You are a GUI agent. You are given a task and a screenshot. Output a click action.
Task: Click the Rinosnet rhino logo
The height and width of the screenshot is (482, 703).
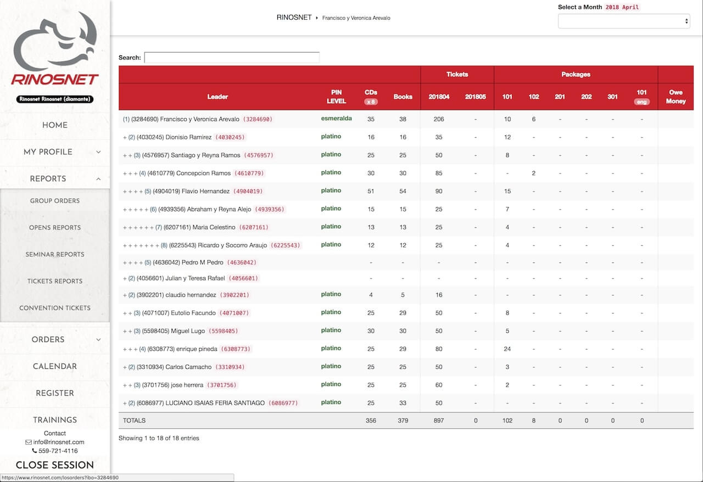[x=55, y=48]
